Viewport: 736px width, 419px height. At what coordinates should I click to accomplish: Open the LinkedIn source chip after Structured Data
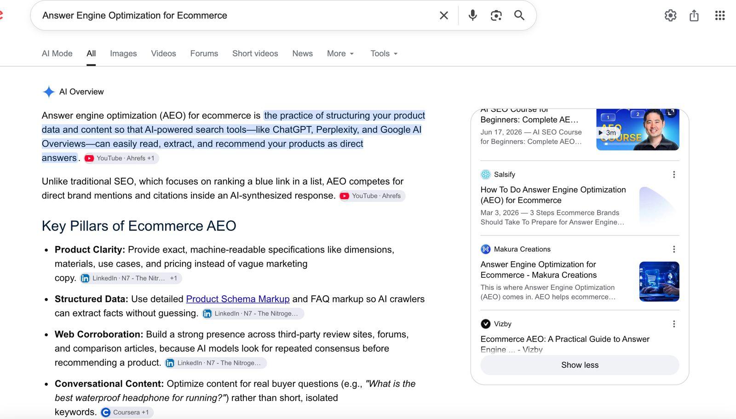click(253, 314)
